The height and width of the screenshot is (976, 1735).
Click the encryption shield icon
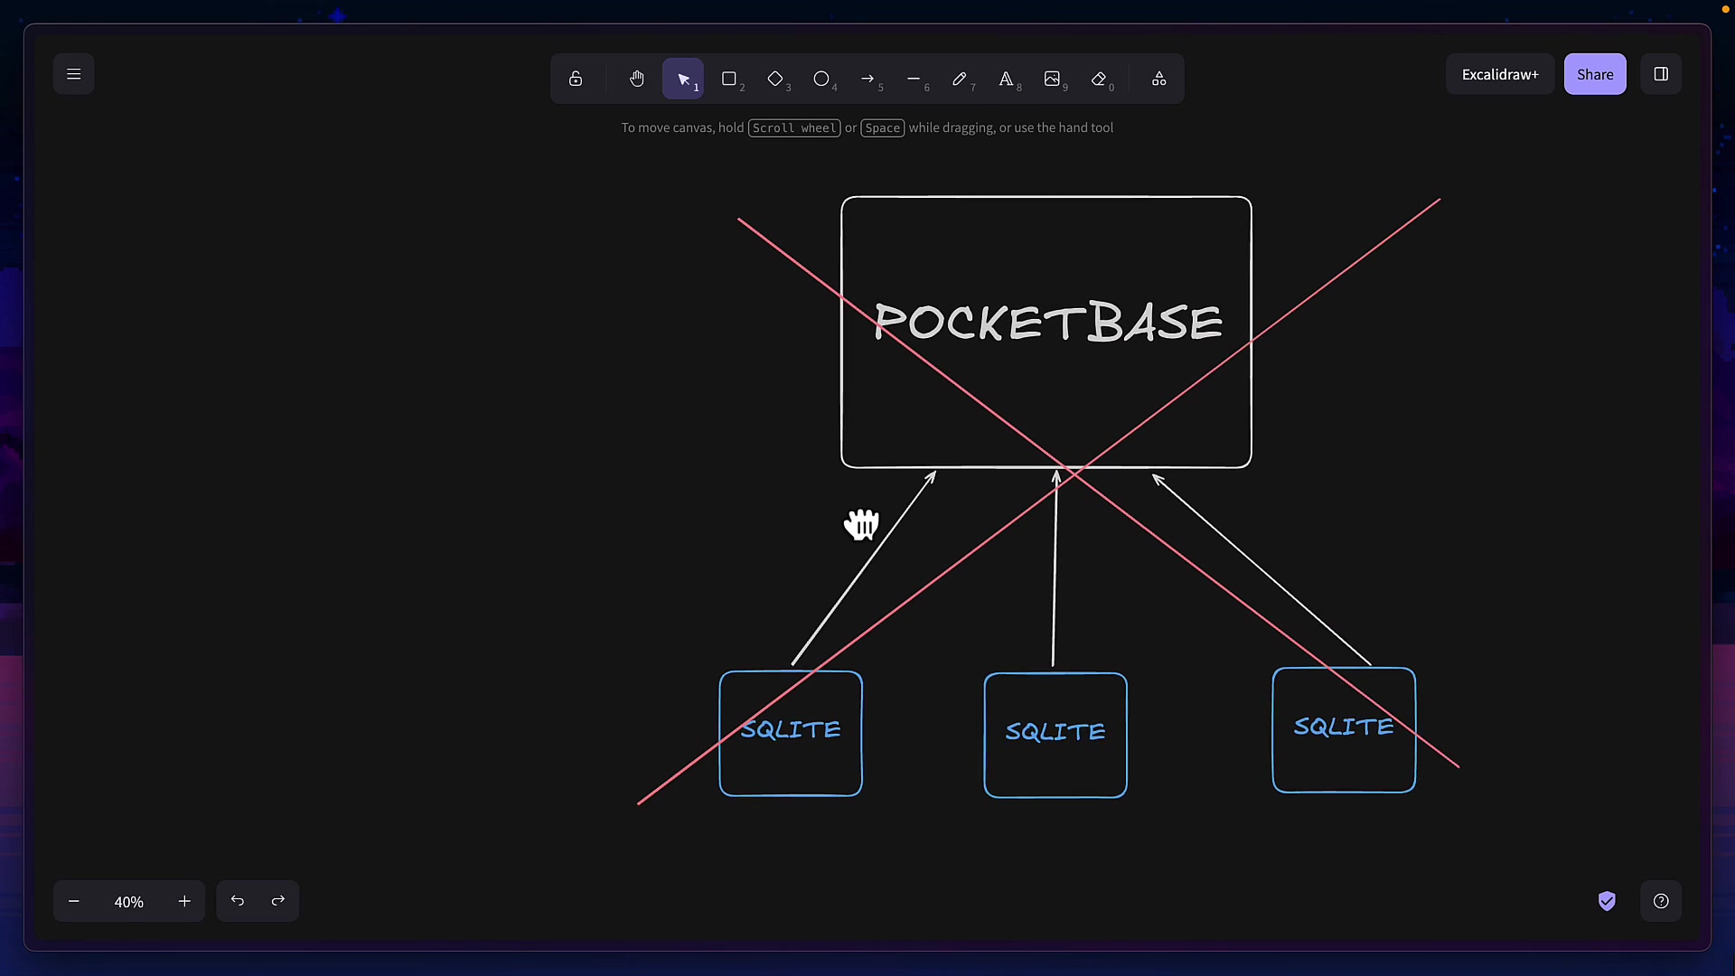(x=1608, y=901)
